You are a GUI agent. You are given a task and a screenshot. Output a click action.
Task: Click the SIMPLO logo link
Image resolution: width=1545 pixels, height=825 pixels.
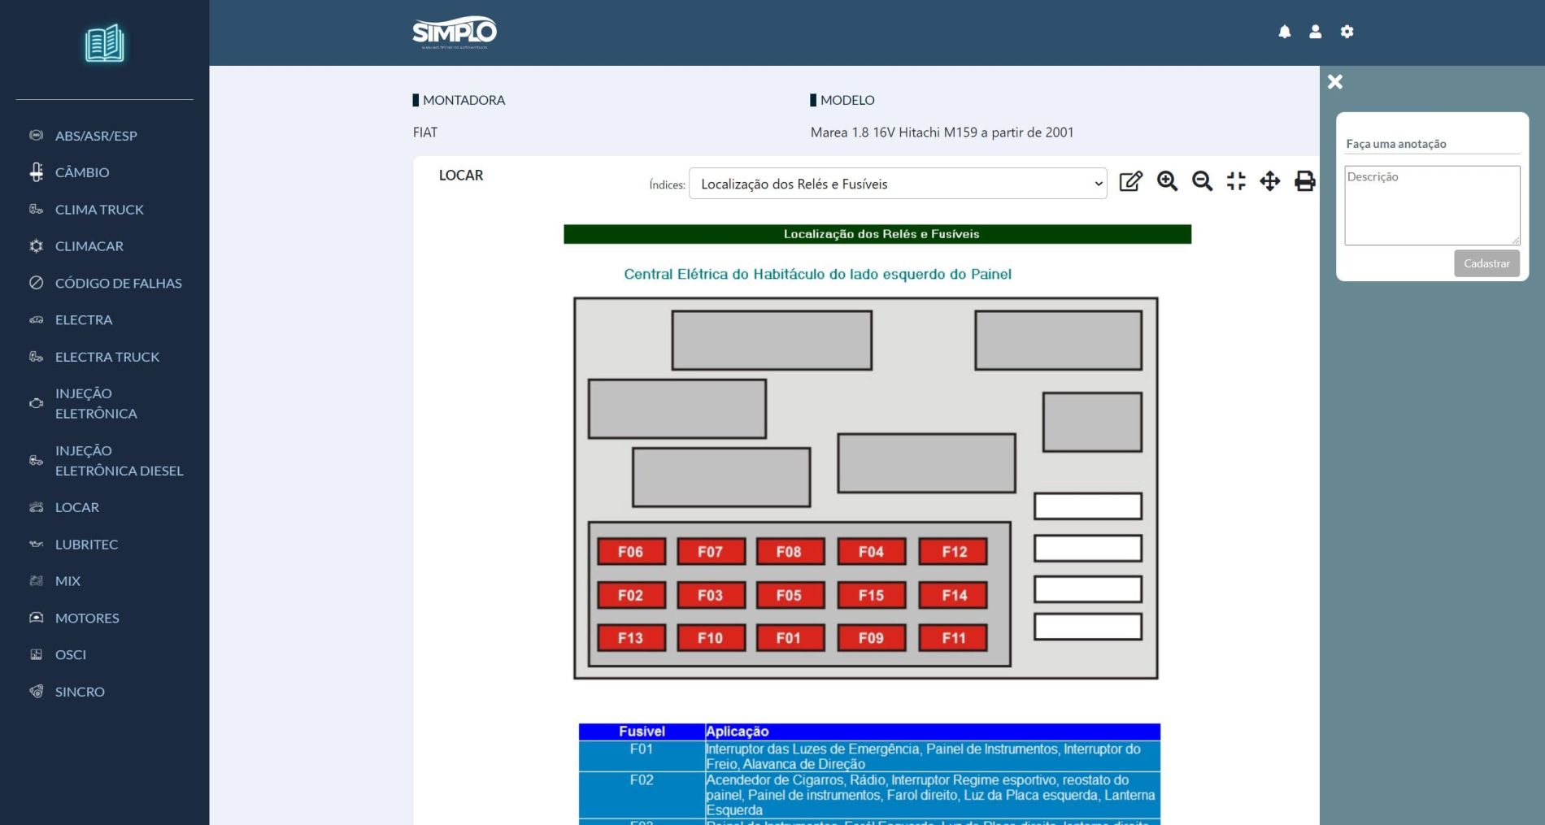455,33
